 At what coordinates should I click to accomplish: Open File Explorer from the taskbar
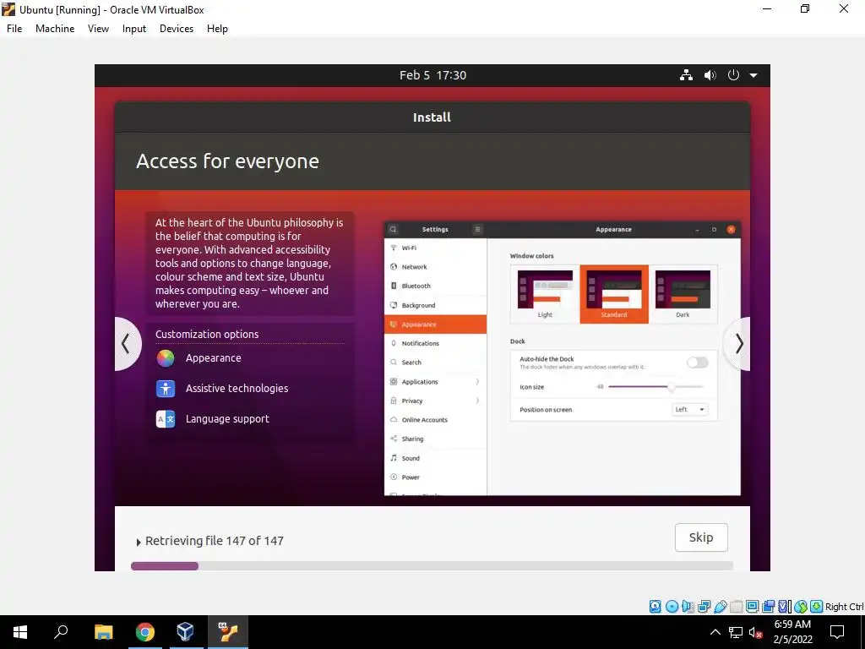pyautogui.click(x=104, y=632)
